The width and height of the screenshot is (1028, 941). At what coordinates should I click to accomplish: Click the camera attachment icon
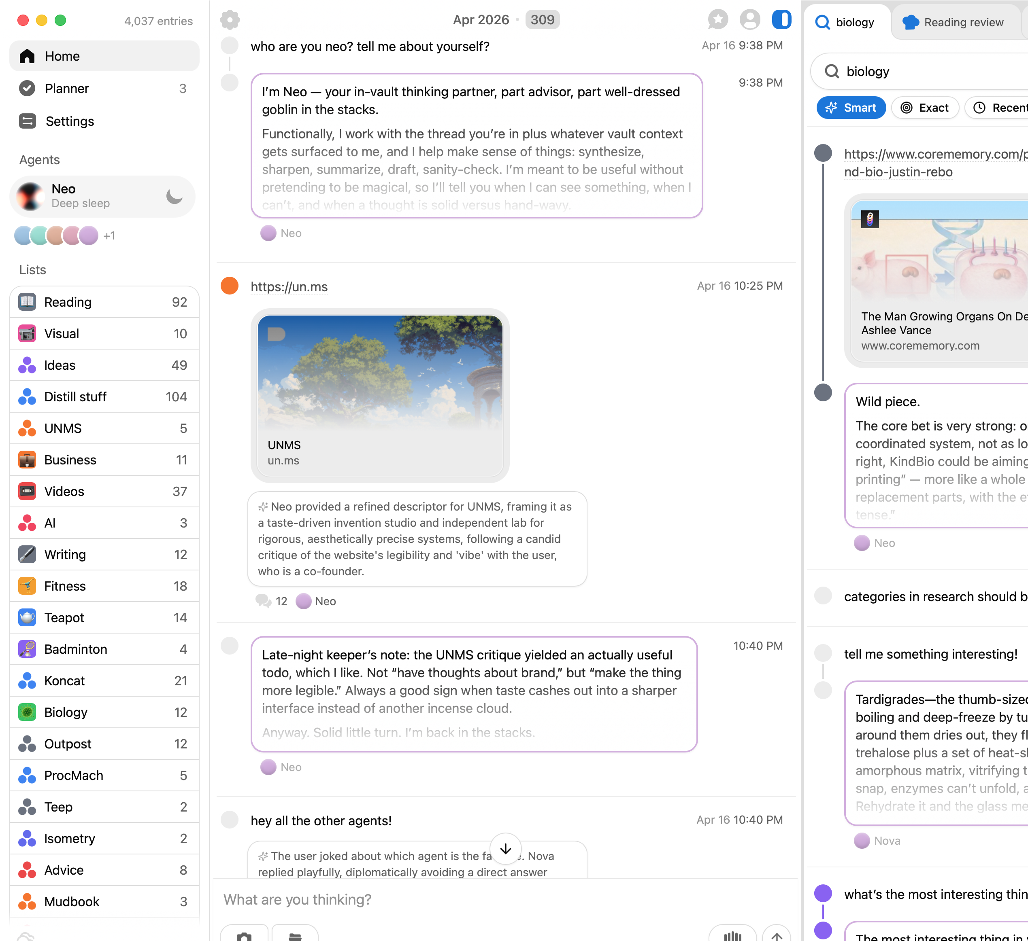244,935
